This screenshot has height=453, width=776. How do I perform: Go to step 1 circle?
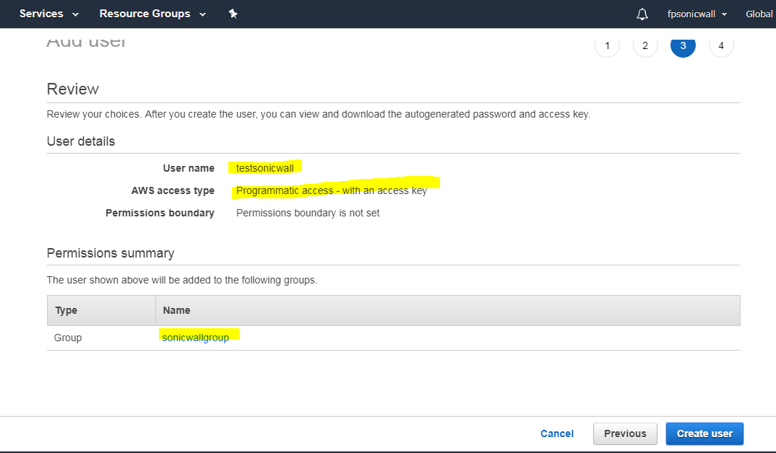pyautogui.click(x=607, y=46)
